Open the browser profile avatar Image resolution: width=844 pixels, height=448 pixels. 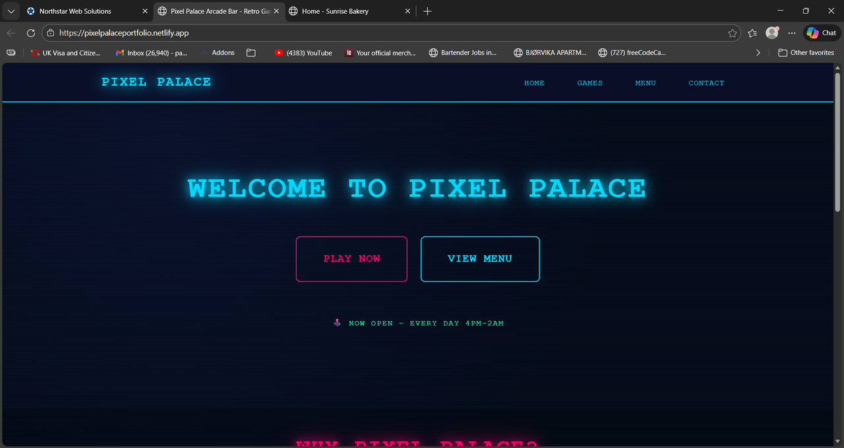pyautogui.click(x=772, y=33)
